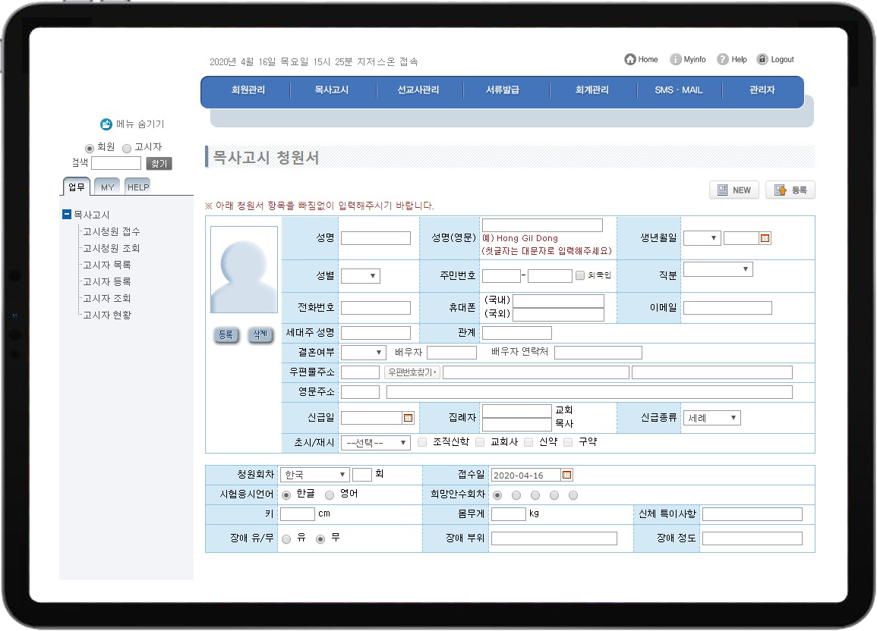Open Myinfo via the info icon
Screen dimensions: 877x631
click(x=676, y=60)
